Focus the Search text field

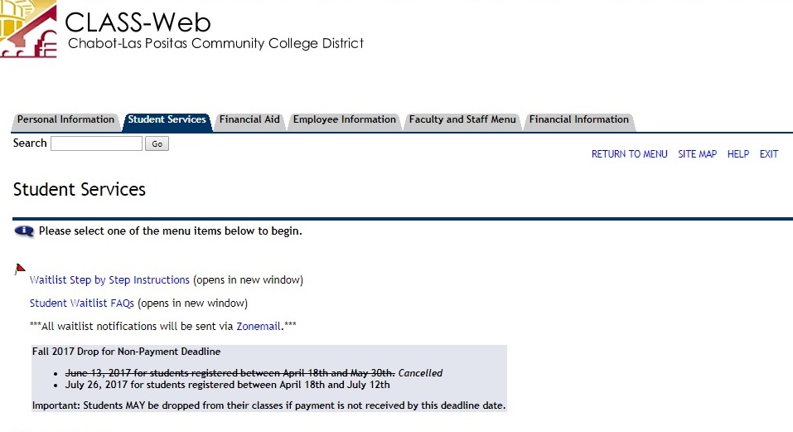(97, 143)
